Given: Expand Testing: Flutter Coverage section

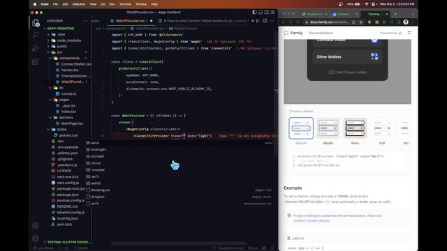Looking at the screenshot, I should click(x=67, y=242).
